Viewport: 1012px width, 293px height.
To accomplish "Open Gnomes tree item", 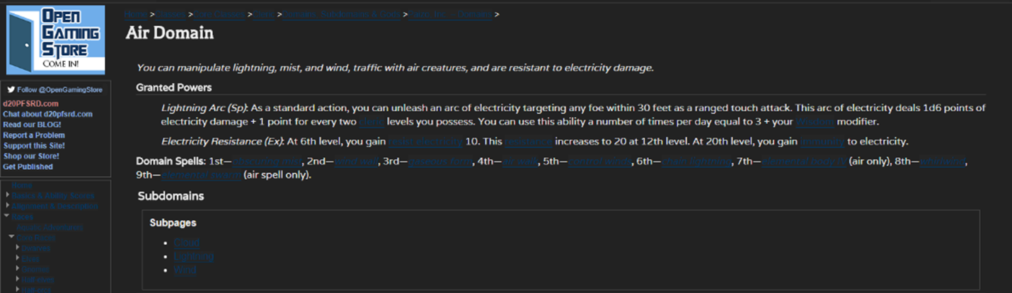I will (35, 270).
